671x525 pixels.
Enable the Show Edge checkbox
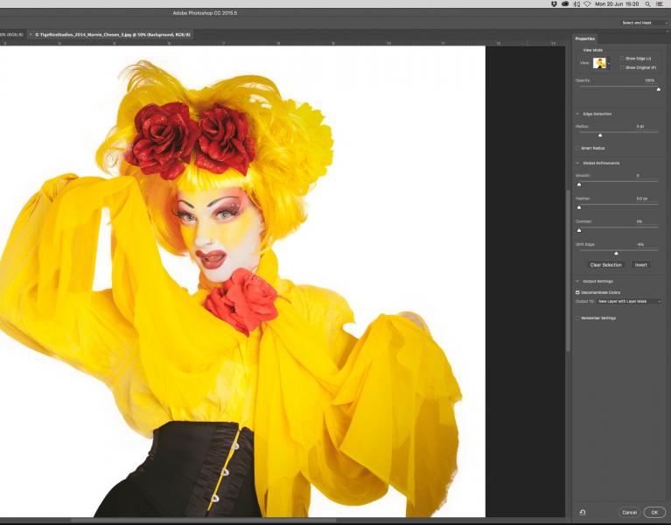coord(622,59)
